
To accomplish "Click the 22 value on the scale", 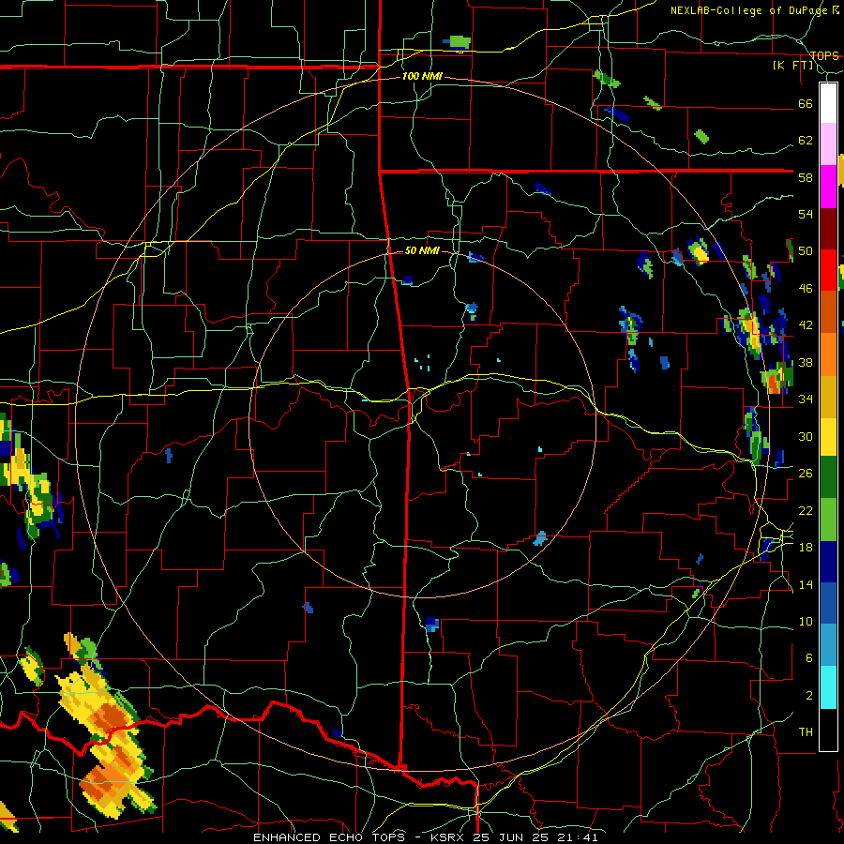I will pyautogui.click(x=806, y=510).
